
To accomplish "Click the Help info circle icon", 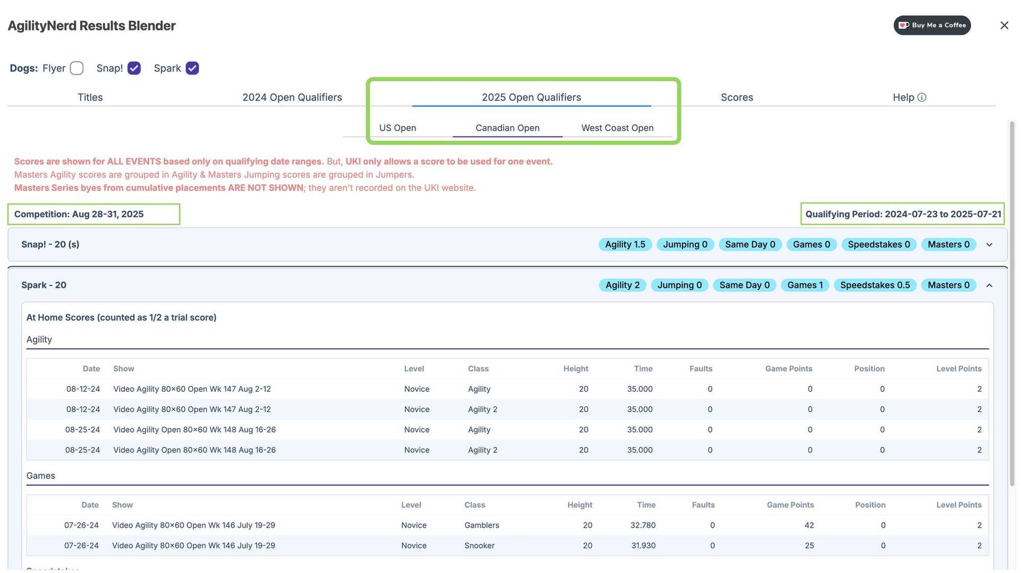I will (x=921, y=97).
